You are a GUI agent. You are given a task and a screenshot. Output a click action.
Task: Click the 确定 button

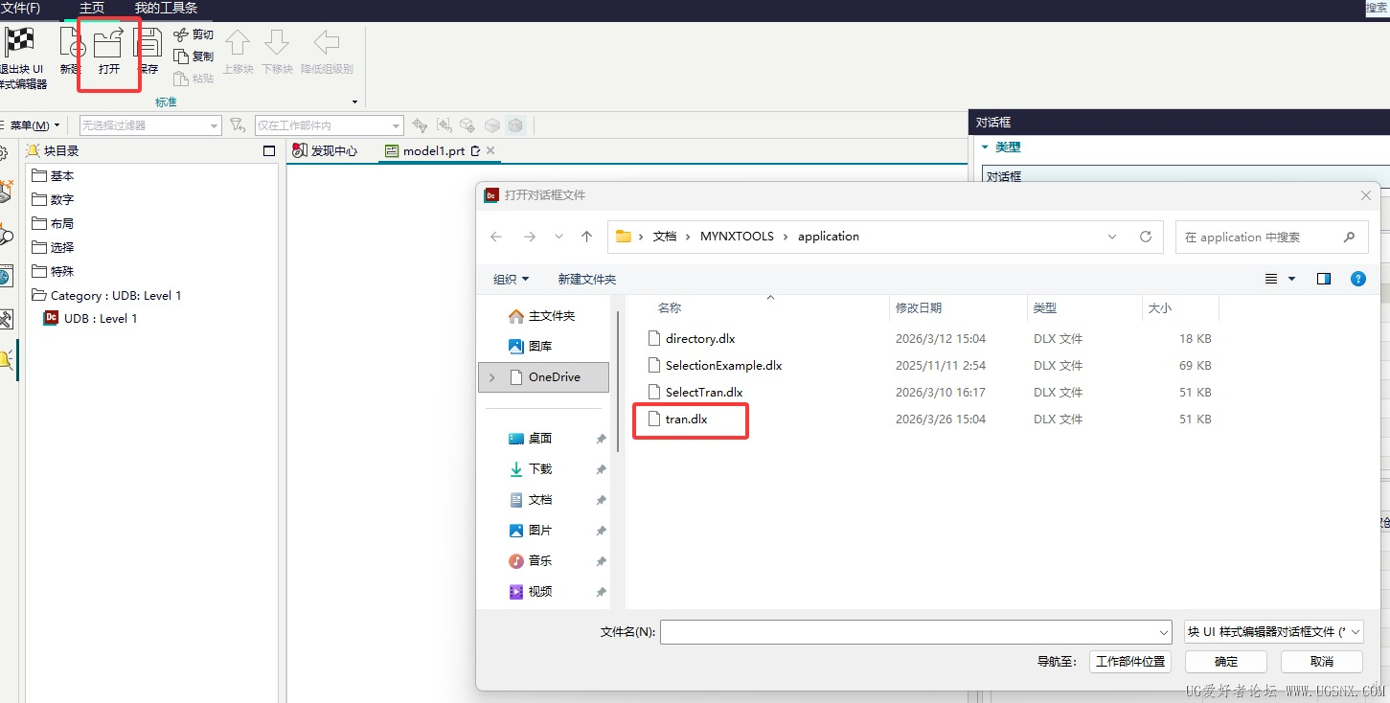click(1225, 662)
